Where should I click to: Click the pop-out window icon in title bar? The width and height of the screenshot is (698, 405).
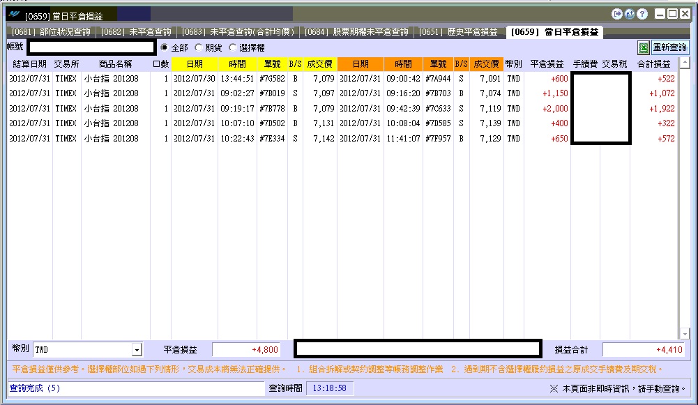630,14
